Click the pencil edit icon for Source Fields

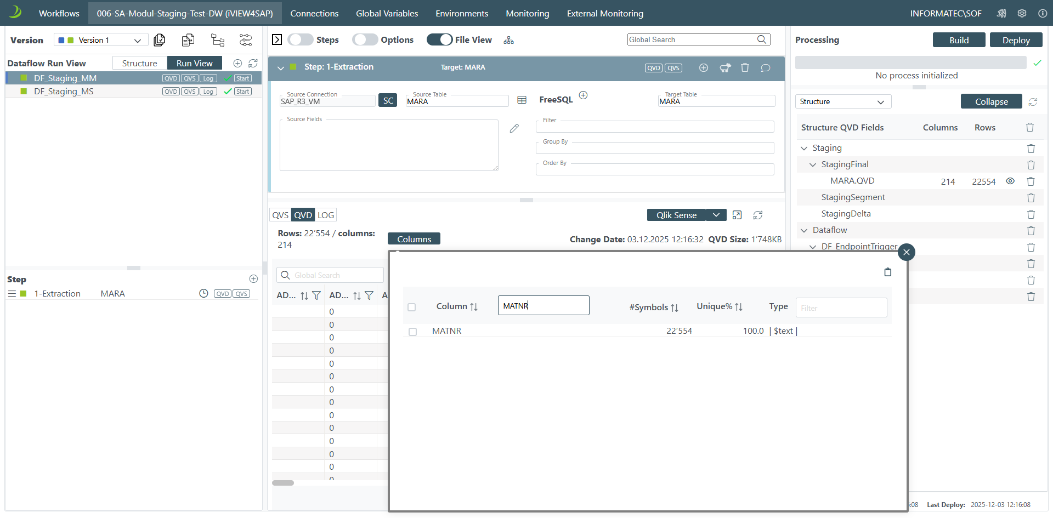click(x=514, y=128)
